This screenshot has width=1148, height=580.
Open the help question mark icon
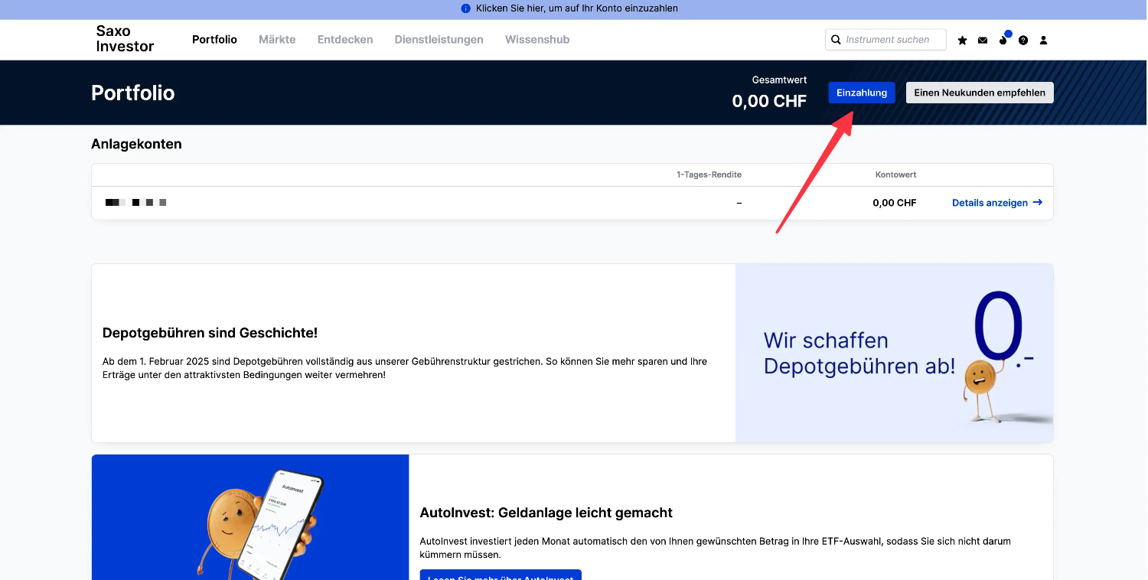[1023, 40]
